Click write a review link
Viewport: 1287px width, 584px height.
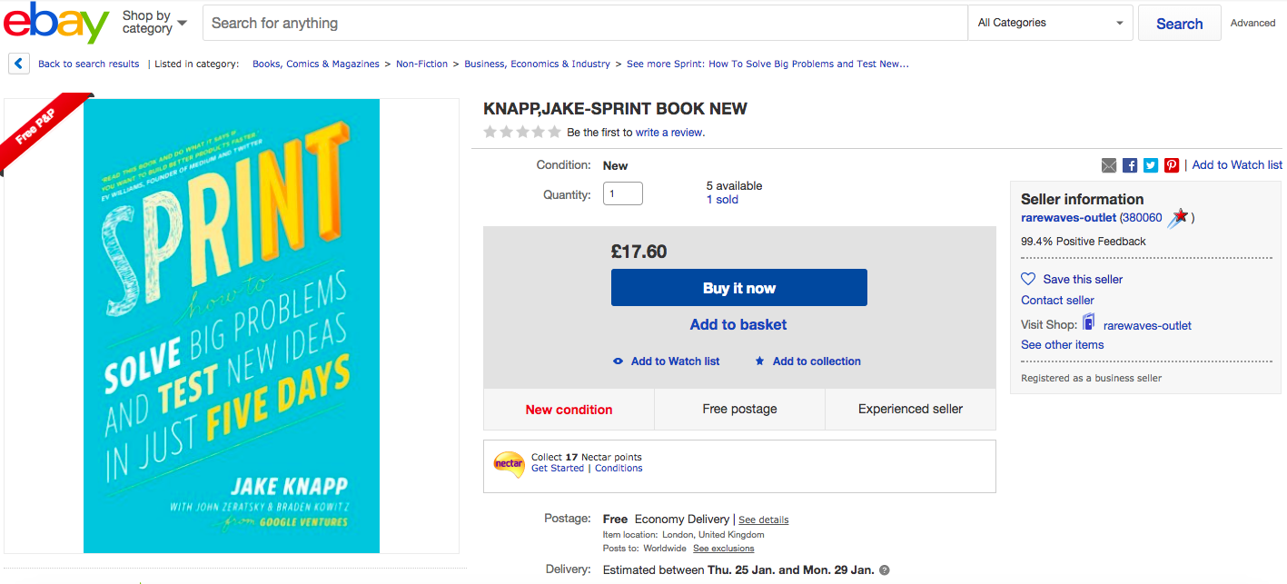pyautogui.click(x=669, y=133)
